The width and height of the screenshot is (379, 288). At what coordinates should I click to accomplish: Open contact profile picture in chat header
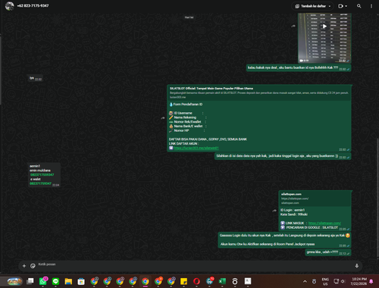click(10, 6)
